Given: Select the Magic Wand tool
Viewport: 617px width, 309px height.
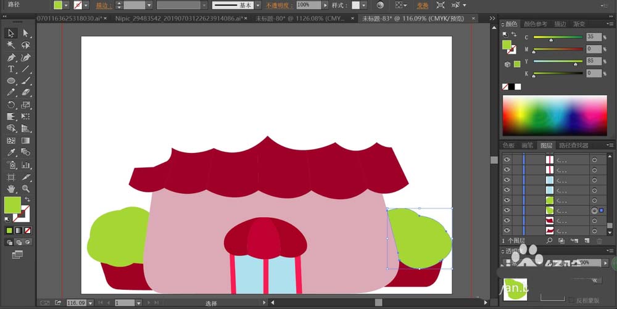Looking at the screenshot, I should 11,45.
